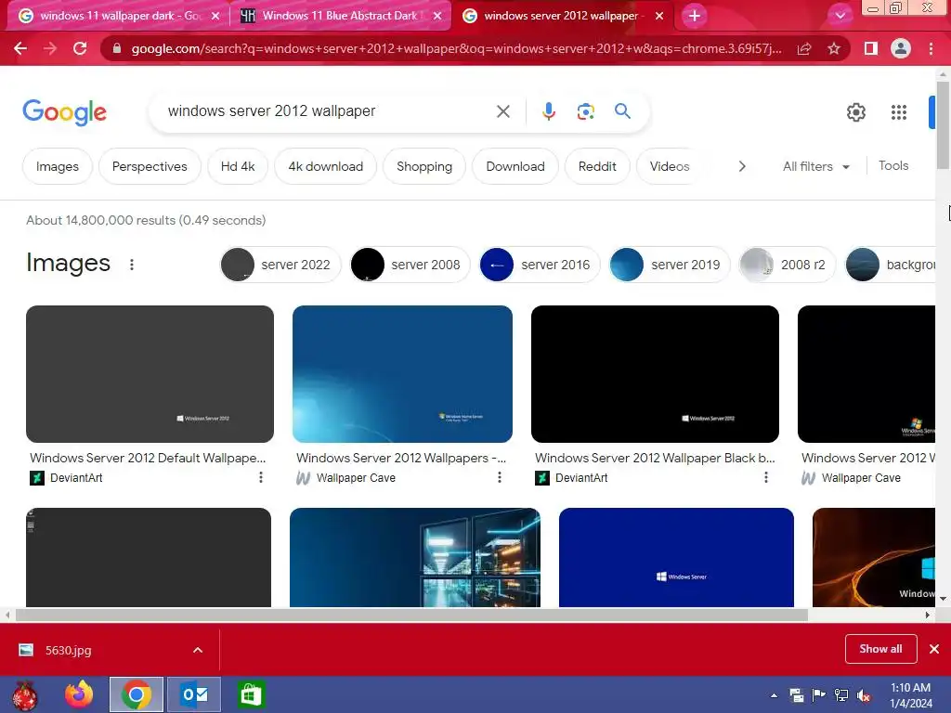
Task: Click the address bar URL
Action: 456,48
